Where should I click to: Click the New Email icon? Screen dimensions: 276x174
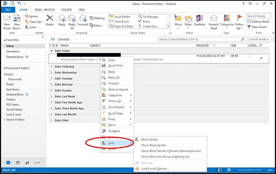(x=7, y=18)
